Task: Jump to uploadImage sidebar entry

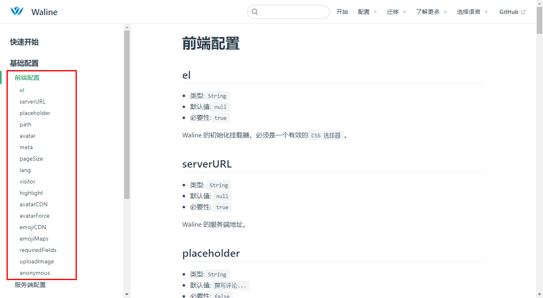Action: click(37, 261)
